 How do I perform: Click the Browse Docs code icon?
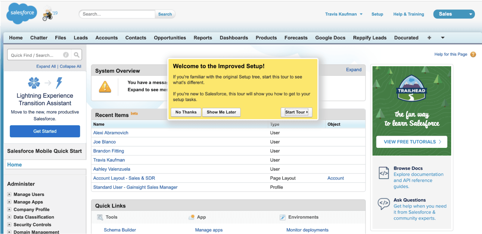tap(384, 173)
